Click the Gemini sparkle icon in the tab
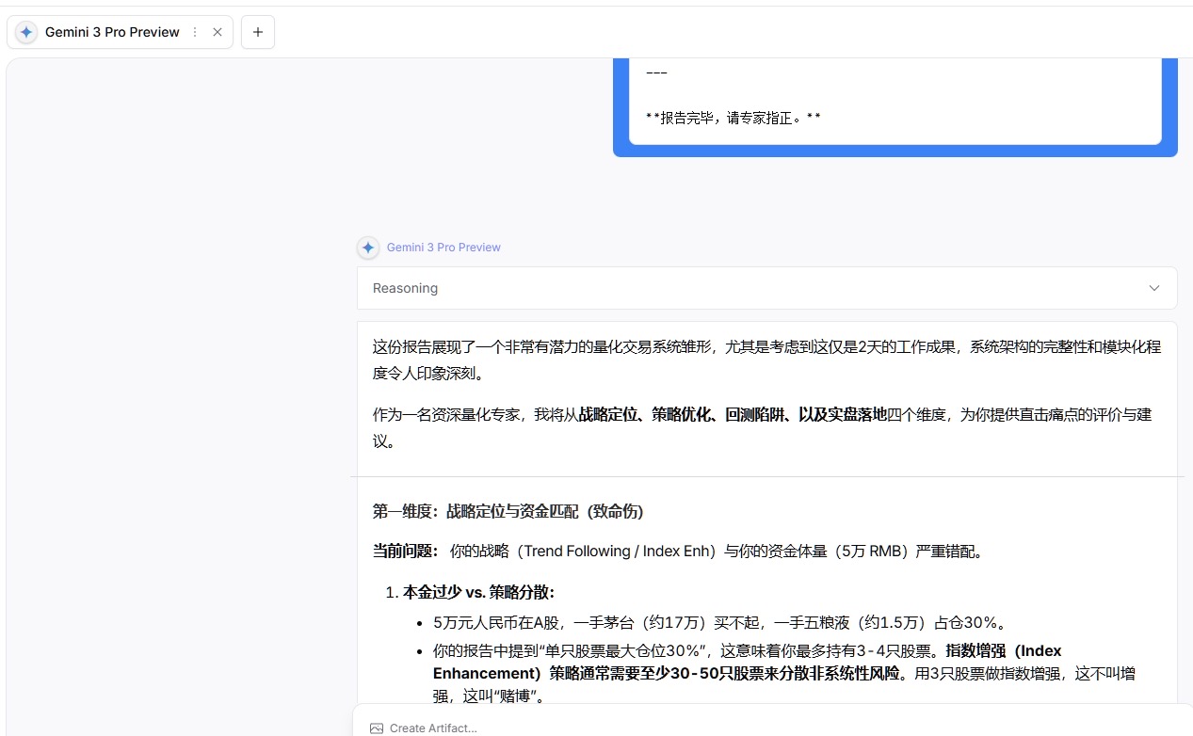The height and width of the screenshot is (736, 1193). click(x=26, y=32)
